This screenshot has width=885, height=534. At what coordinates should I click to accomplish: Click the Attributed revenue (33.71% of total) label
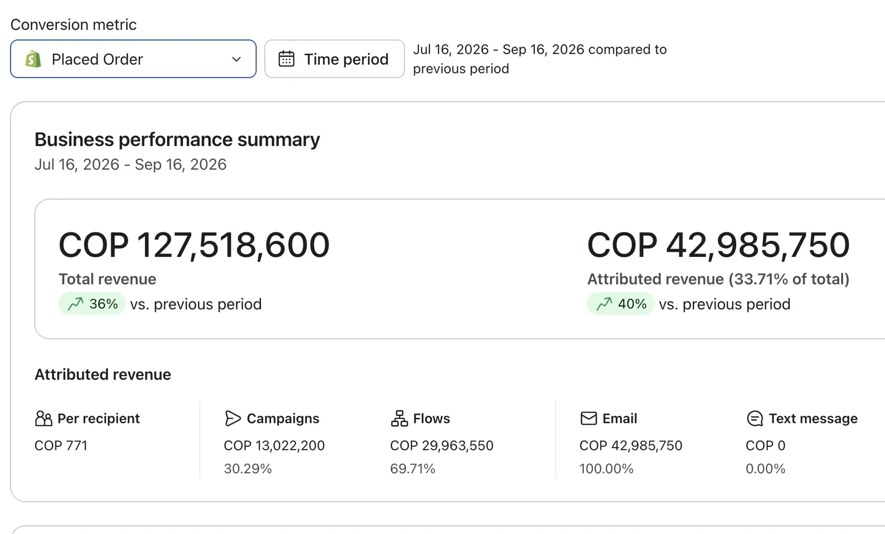click(x=719, y=279)
